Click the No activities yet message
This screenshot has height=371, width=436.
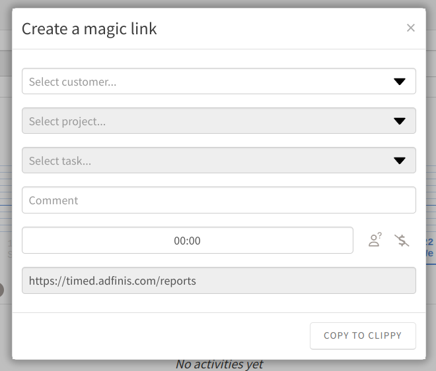click(x=219, y=364)
